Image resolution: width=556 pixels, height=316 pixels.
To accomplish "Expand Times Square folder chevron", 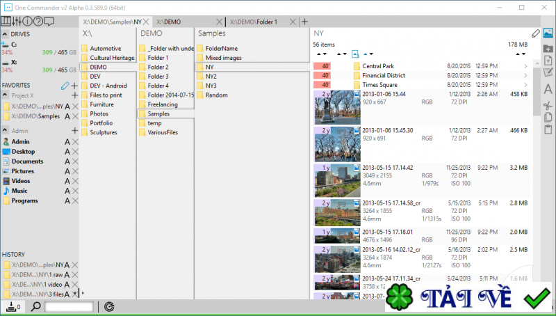I will (525, 85).
